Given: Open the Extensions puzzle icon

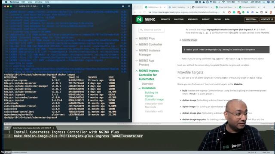Looking at the screenshot, I should click(266, 12).
